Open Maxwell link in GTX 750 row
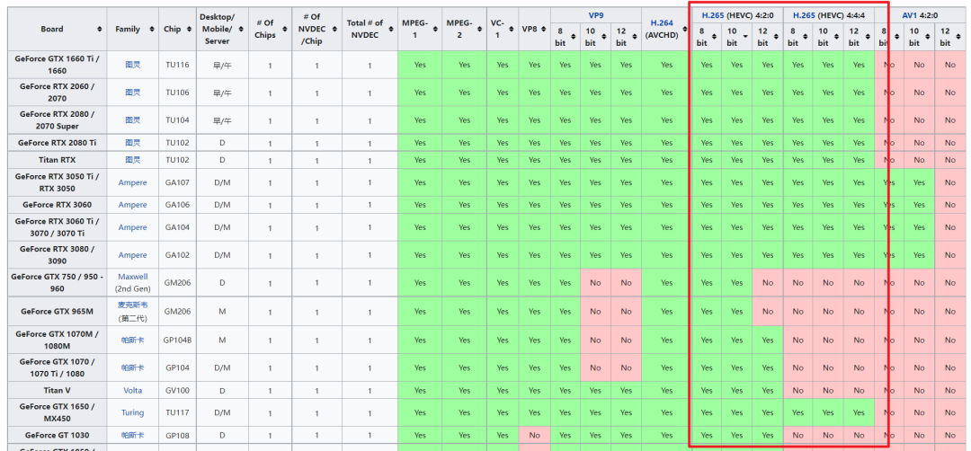971x451 pixels. 132,277
